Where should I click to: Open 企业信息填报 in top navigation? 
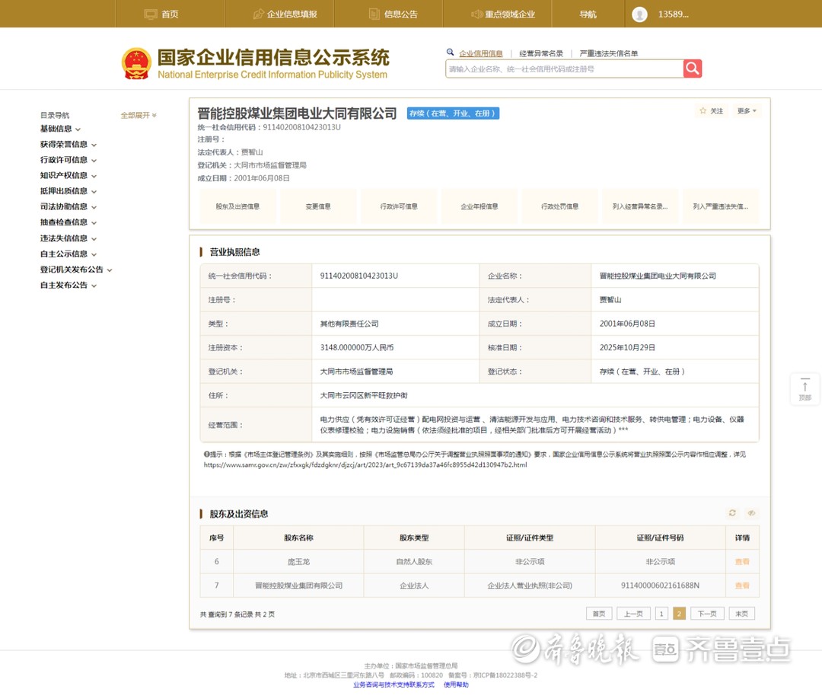[285, 14]
